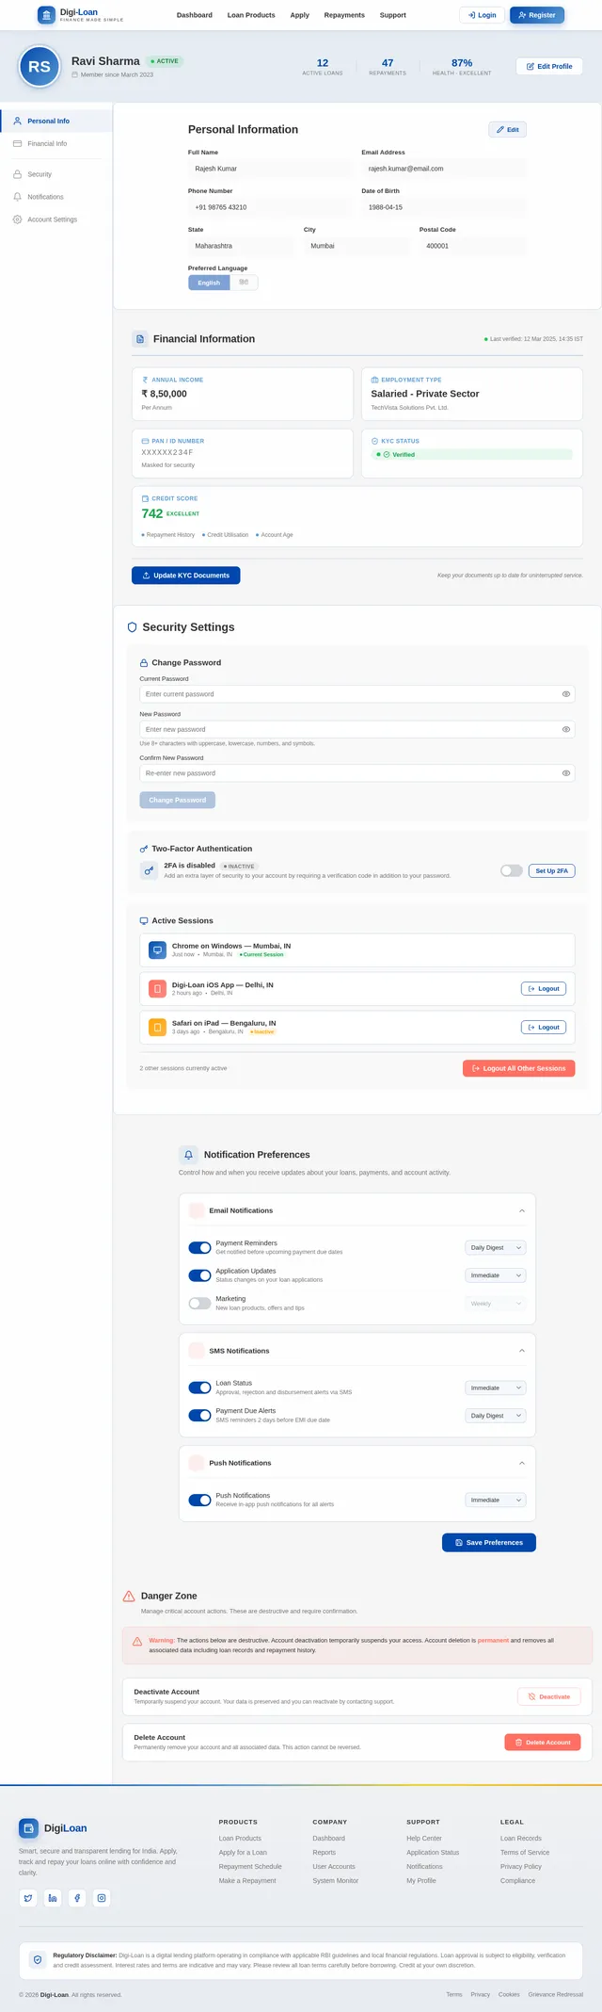The height and width of the screenshot is (2012, 602).
Task: Open Marketing Weekly frequency dropdown
Action: (496, 1304)
